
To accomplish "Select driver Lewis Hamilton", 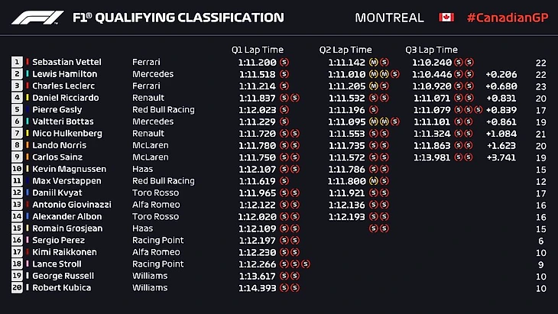I will 65,74.
